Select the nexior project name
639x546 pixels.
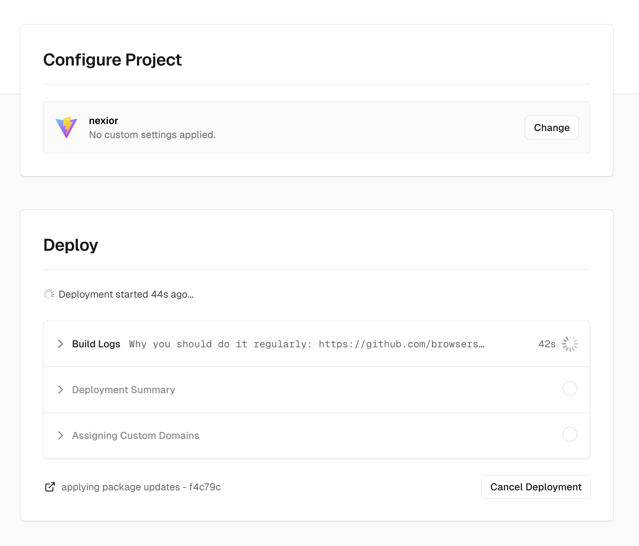coord(103,121)
